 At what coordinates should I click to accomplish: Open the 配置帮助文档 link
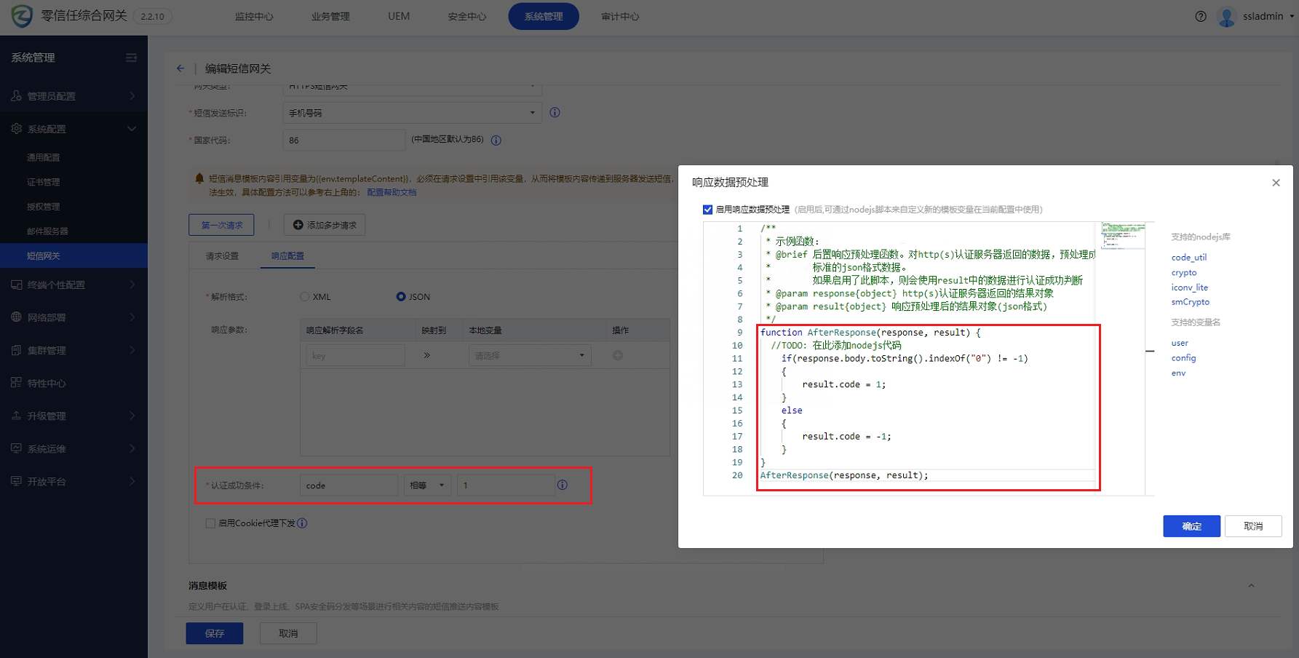(392, 192)
